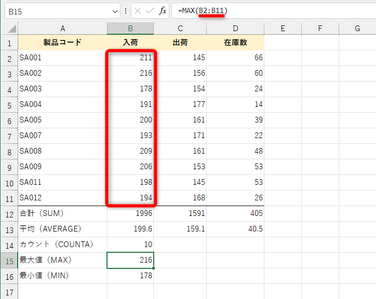Select the 入荷 value 200 cell
The image size is (376, 299).
(x=130, y=120)
